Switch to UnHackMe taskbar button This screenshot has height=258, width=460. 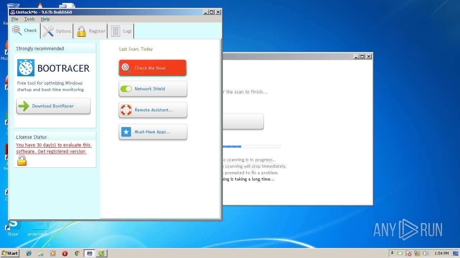(89, 253)
